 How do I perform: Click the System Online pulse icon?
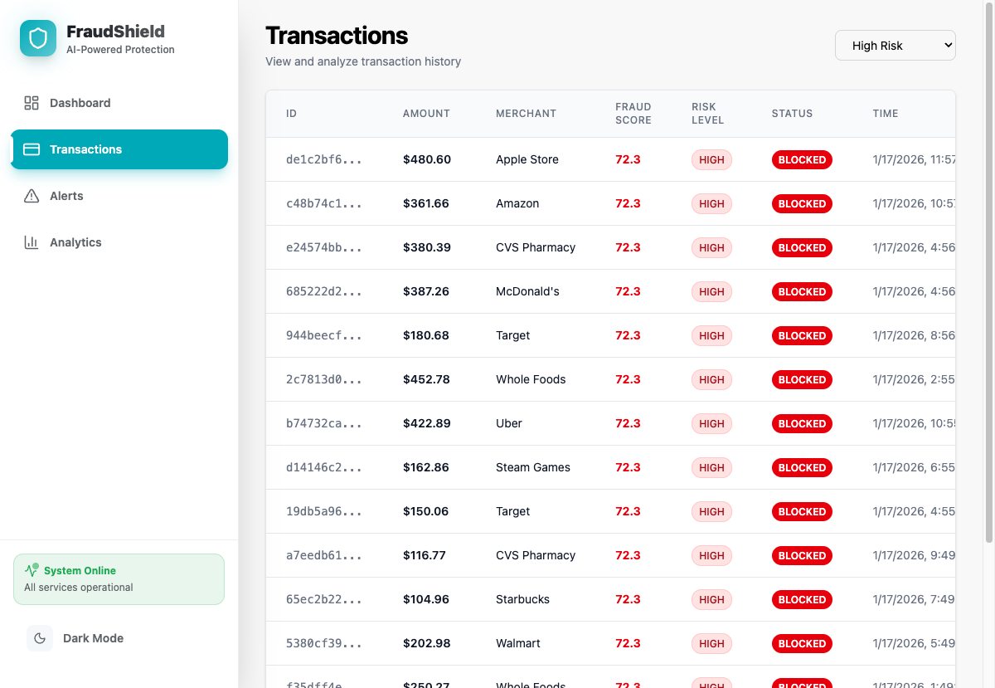tap(32, 570)
